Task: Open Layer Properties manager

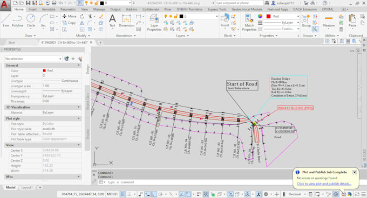Action: click(154, 22)
